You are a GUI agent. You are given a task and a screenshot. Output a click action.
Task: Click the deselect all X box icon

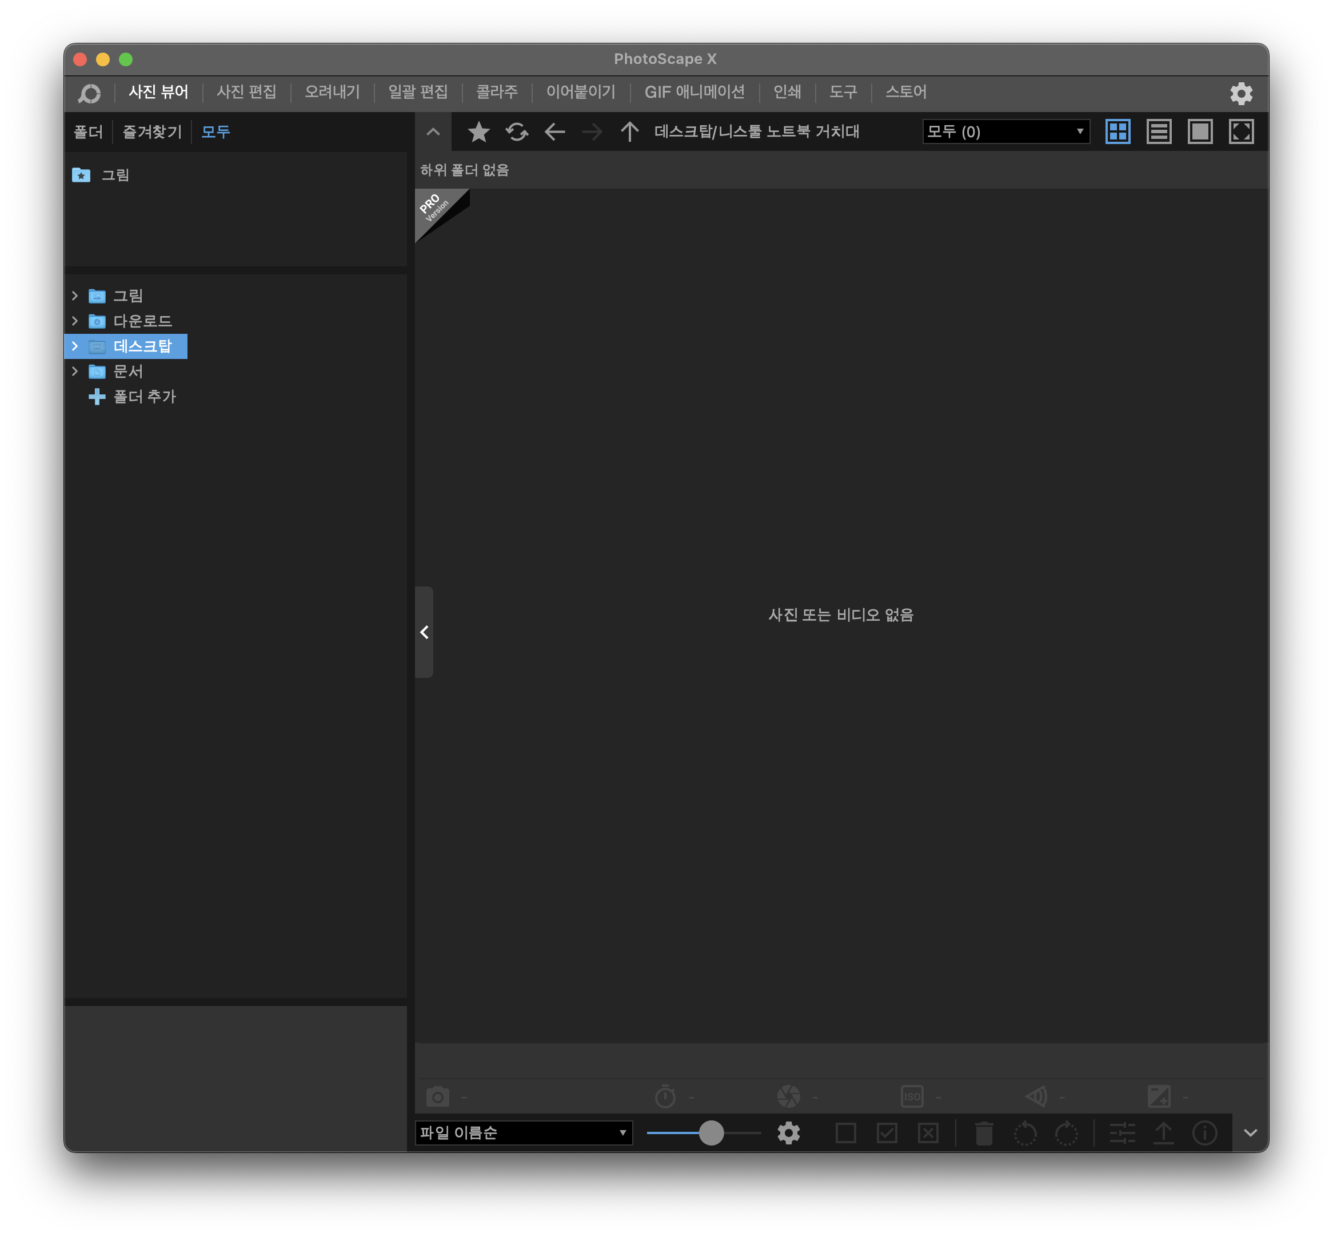click(x=928, y=1133)
